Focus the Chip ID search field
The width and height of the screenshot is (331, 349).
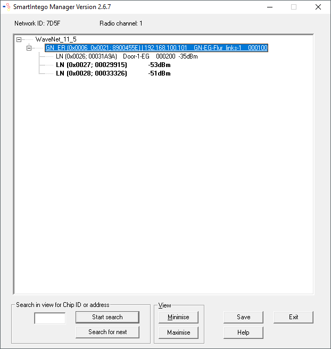tap(49, 318)
